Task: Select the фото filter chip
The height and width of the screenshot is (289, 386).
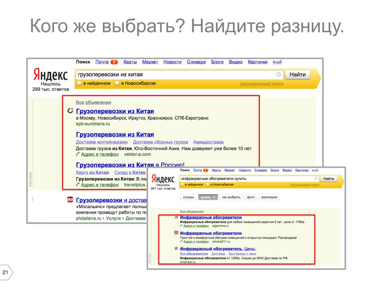Action: click(251, 197)
